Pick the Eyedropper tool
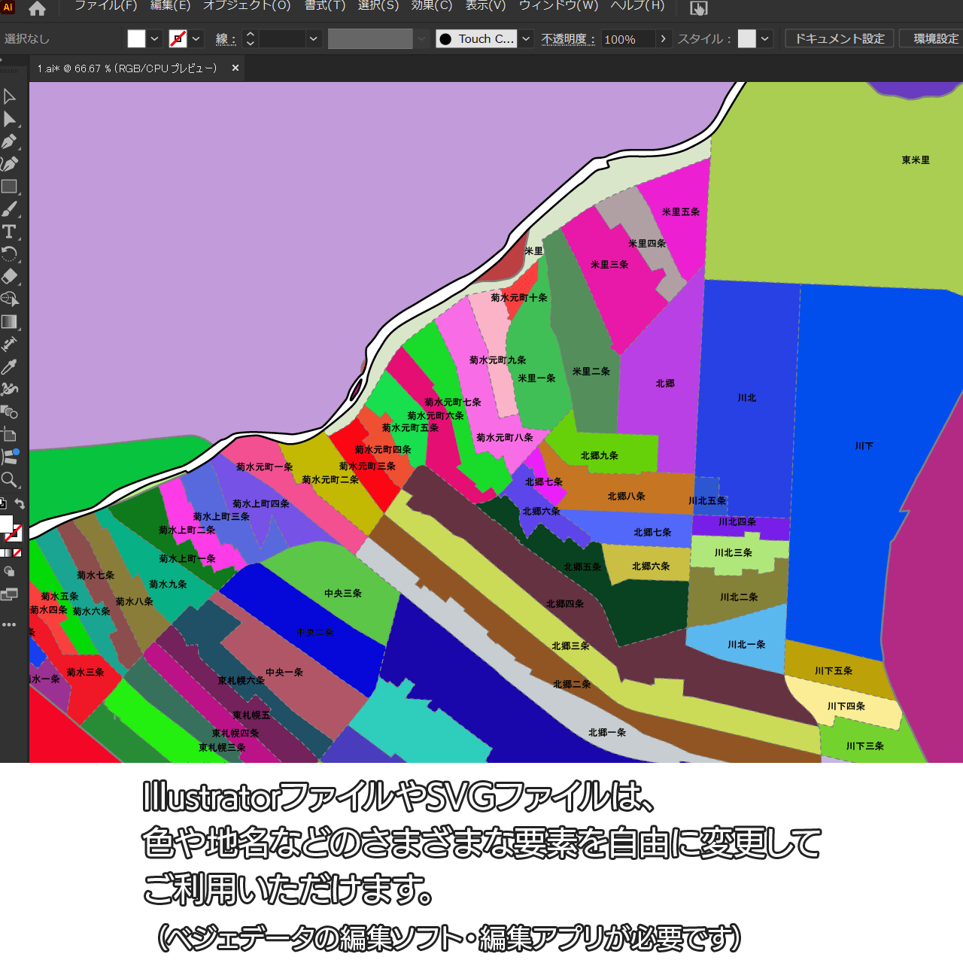 click(9, 367)
